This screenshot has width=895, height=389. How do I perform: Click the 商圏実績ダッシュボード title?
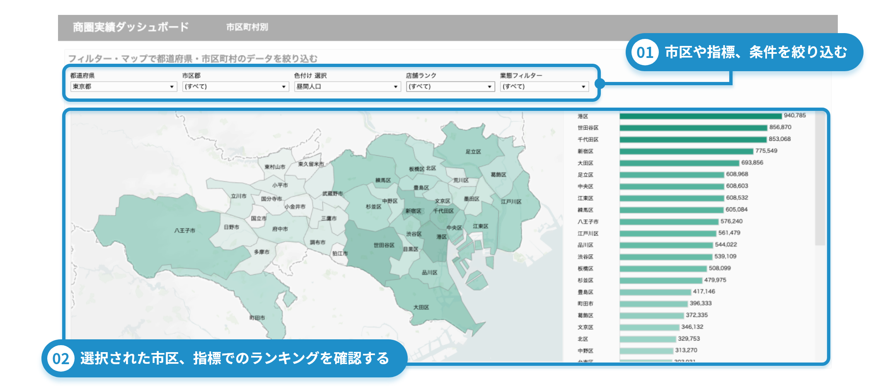131,27
